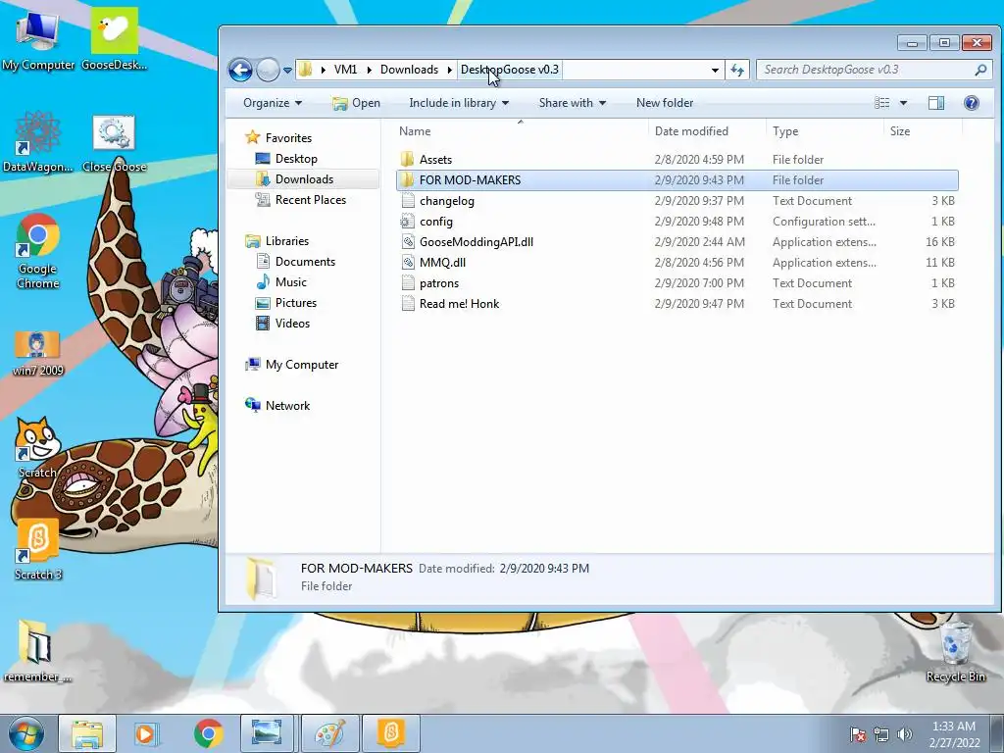The width and height of the screenshot is (1004, 753).
Task: Sort by Name column header
Action: click(x=521, y=131)
